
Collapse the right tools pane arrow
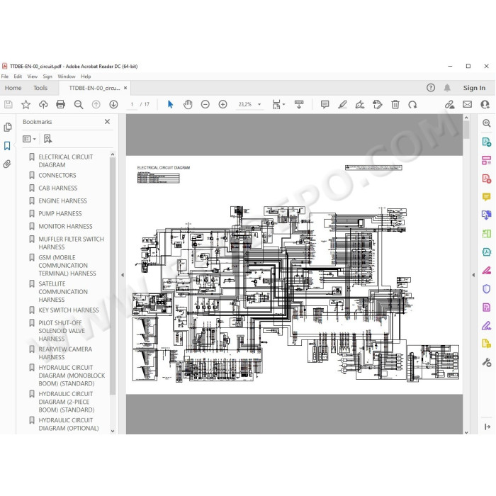[473, 275]
